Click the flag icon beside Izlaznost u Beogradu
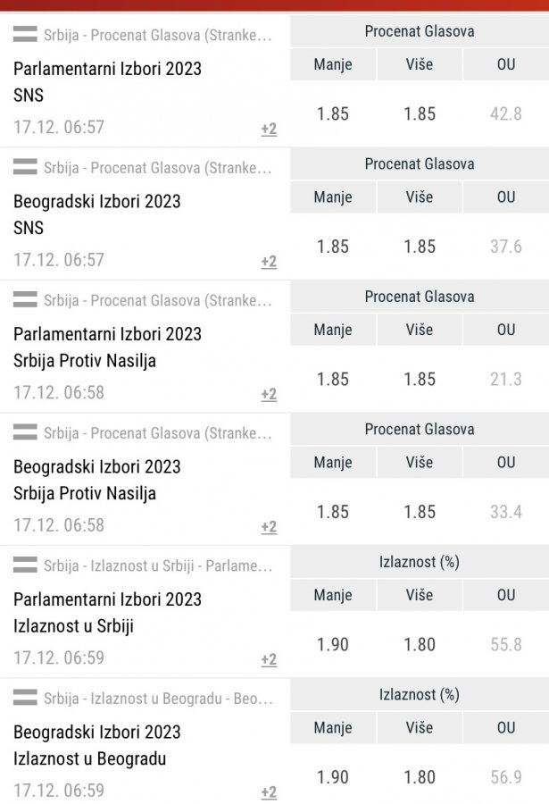 (x=26, y=698)
